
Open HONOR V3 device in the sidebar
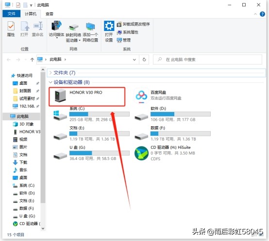click(27, 132)
